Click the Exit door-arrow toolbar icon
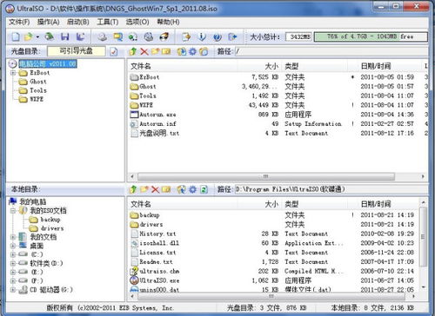This screenshot has width=435, height=316. pyautogui.click(x=233, y=36)
